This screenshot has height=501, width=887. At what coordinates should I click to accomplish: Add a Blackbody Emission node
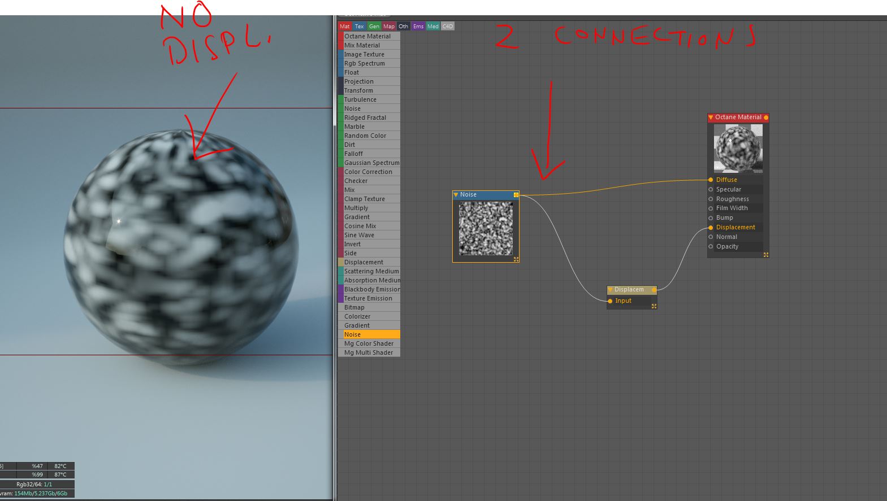pyautogui.click(x=369, y=289)
